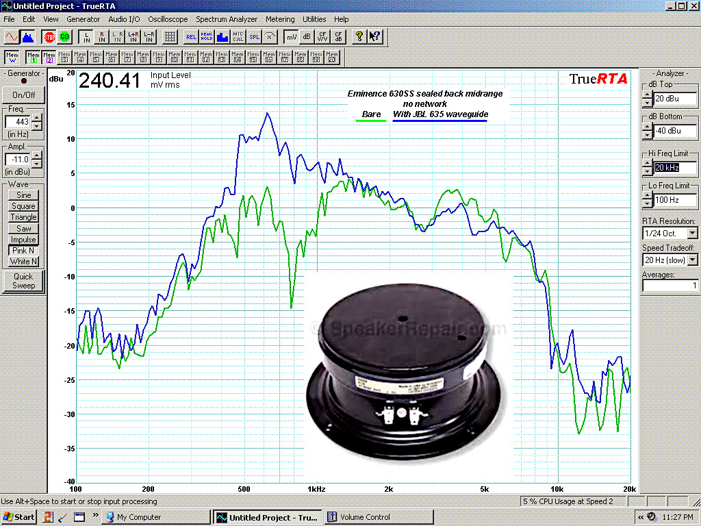Click the CF V/V icon
Image resolution: width=701 pixels, height=526 pixels.
pos(322,37)
